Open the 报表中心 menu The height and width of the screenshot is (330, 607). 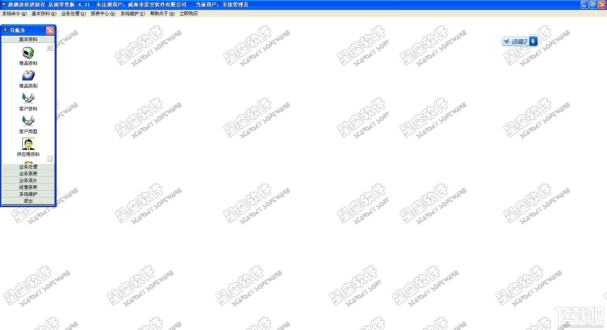coord(103,14)
